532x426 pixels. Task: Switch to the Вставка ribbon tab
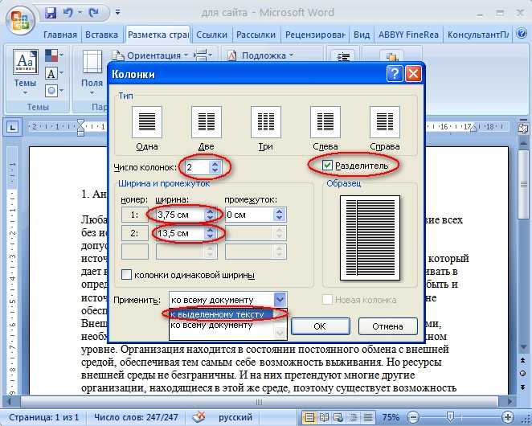click(102, 35)
